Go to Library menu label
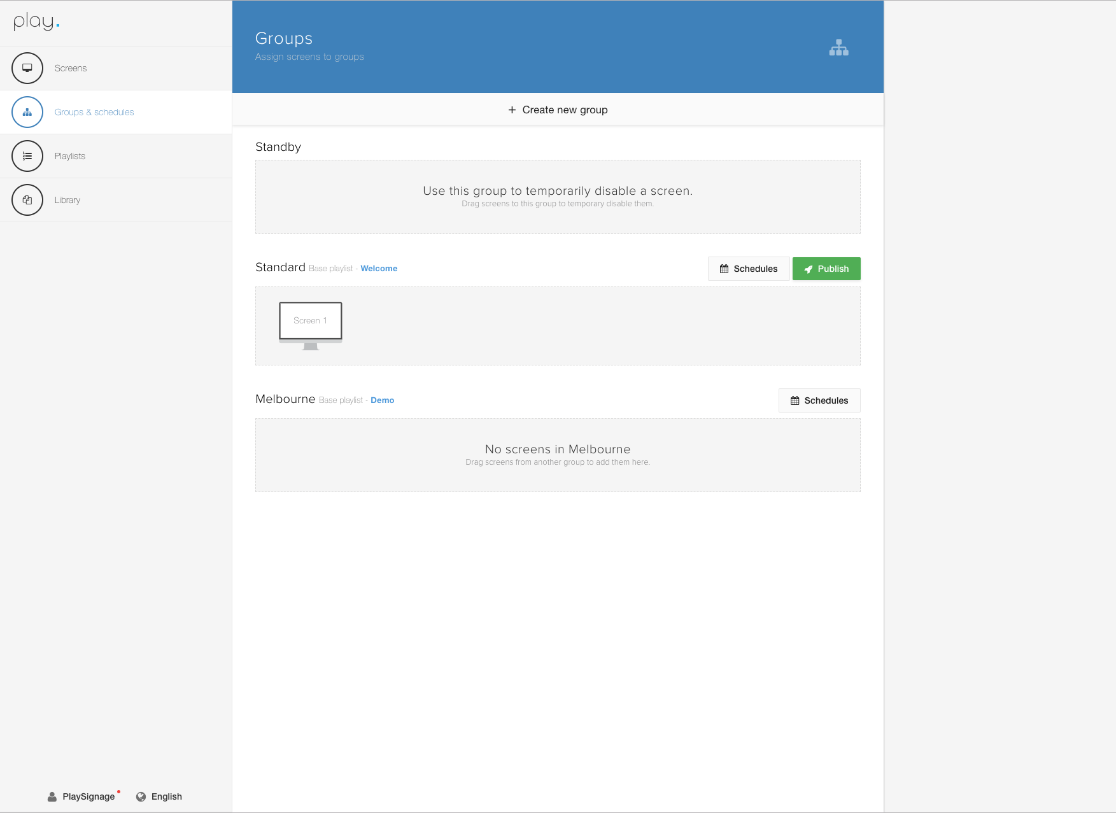Screen dimensions: 1116x813 [67, 200]
